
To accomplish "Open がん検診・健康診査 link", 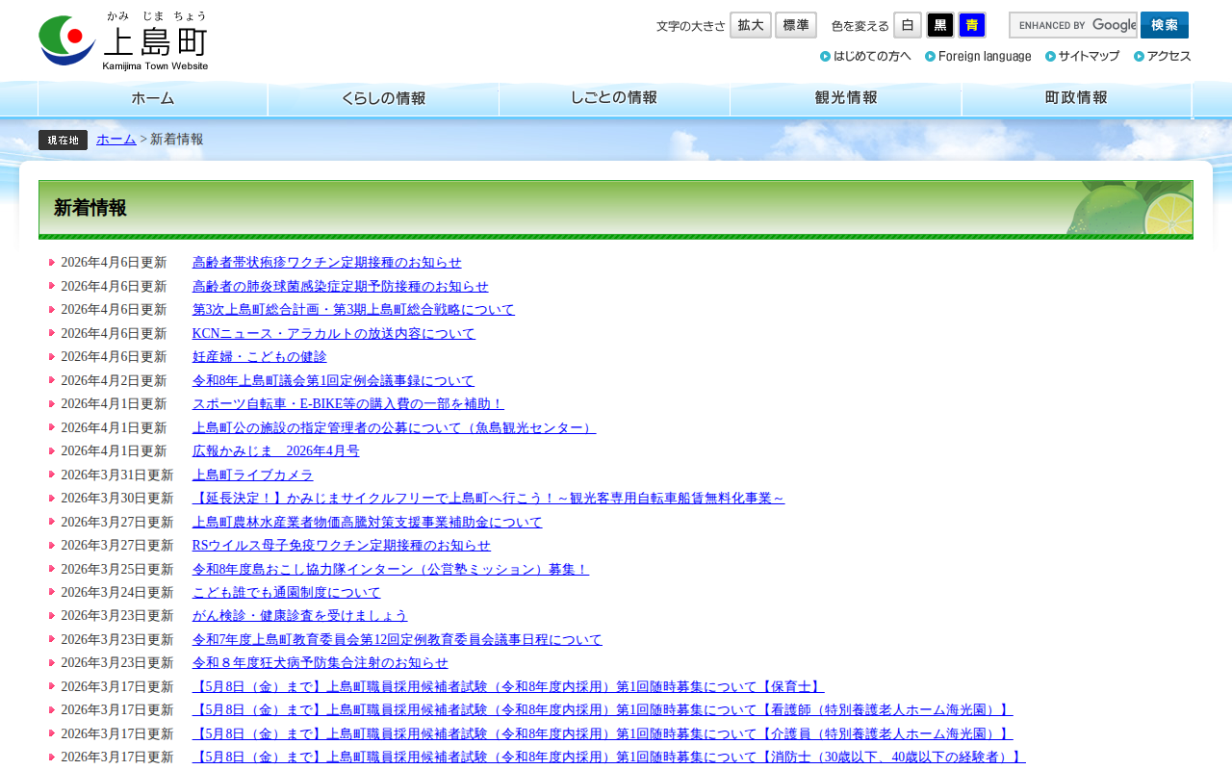I will pos(300,616).
